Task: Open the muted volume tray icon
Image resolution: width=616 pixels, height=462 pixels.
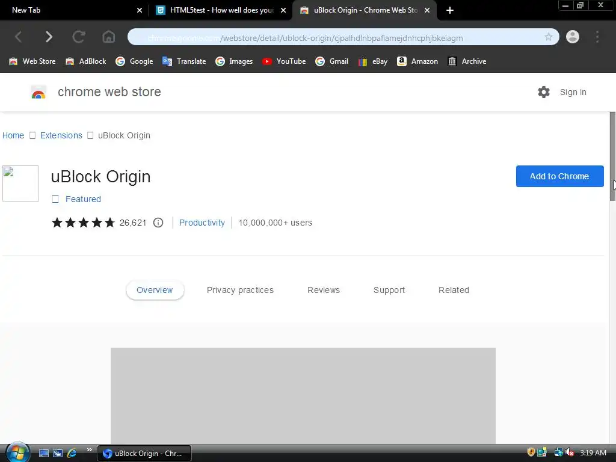Action: pyautogui.click(x=570, y=452)
